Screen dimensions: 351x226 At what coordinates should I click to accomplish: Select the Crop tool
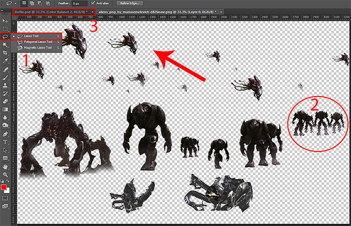pos(5,52)
